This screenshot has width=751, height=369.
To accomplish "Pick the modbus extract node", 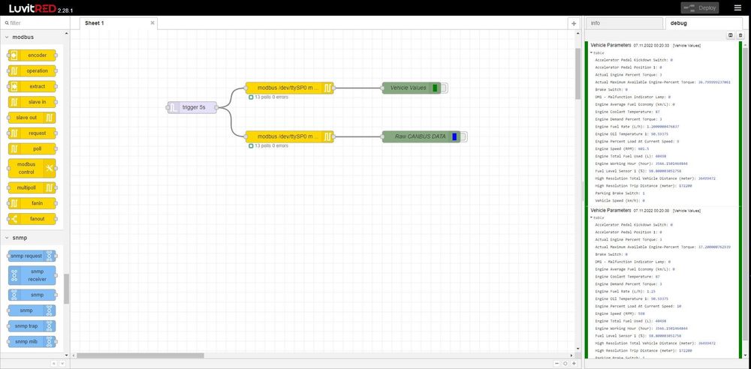I will click(32, 86).
